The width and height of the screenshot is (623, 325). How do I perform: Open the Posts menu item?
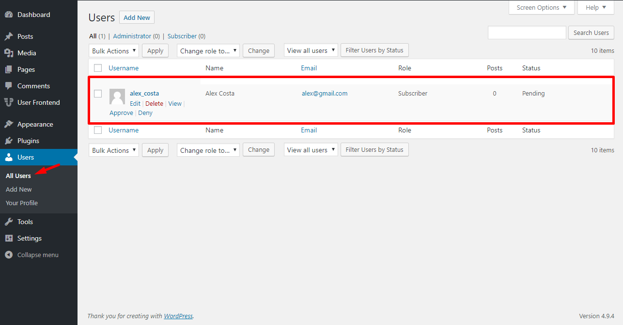click(39, 36)
